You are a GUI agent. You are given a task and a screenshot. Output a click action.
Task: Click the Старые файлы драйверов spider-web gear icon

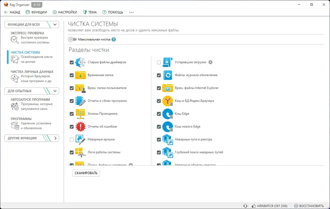(x=81, y=62)
